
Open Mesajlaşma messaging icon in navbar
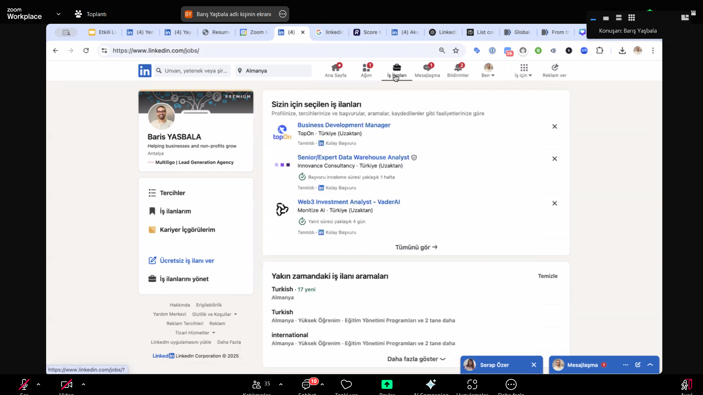click(427, 70)
